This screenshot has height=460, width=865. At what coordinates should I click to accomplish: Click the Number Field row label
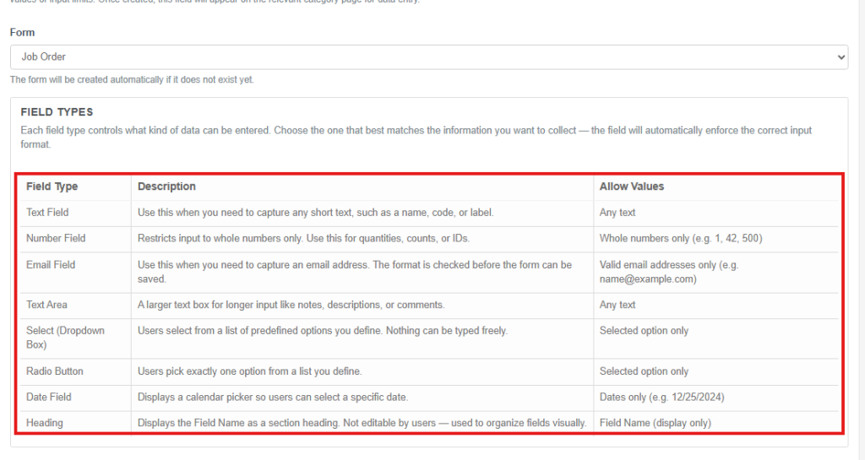tap(56, 238)
